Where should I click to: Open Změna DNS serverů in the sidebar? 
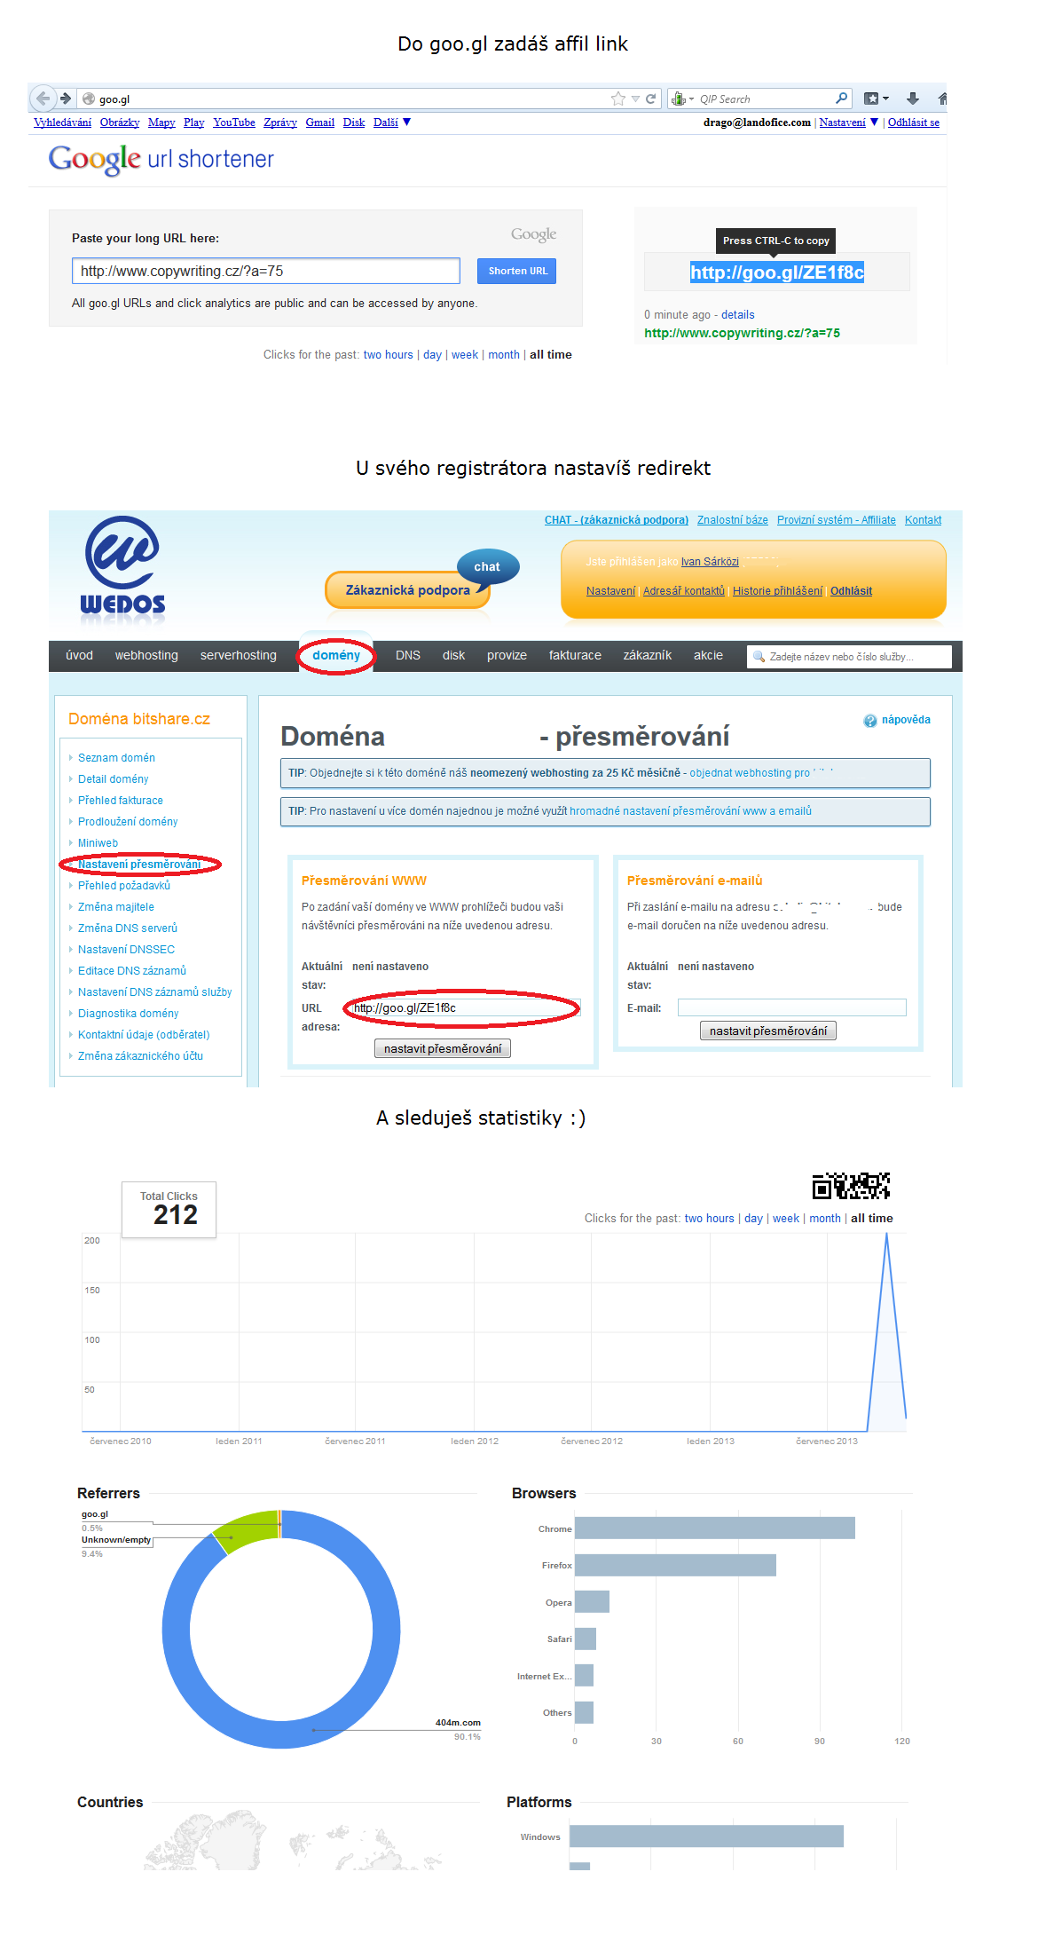click(128, 928)
